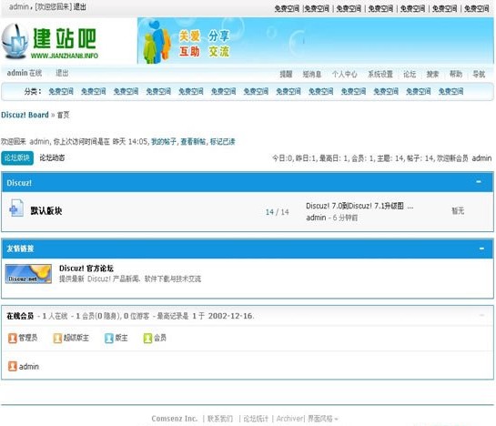Screen dimensions: 496x426
Task: Click 退出 after [欢迎您回来] in top bar
Action: [x=80, y=6]
